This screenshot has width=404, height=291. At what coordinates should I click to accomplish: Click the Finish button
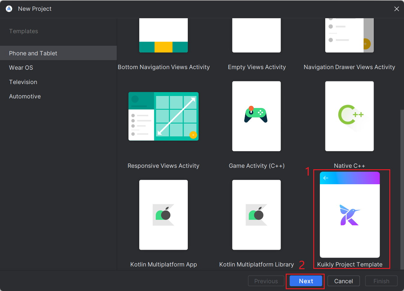381,281
